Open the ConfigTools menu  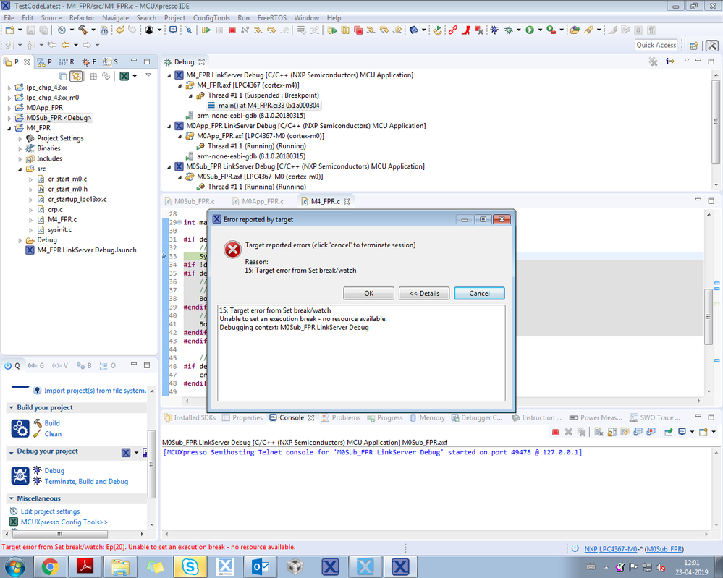[x=211, y=17]
